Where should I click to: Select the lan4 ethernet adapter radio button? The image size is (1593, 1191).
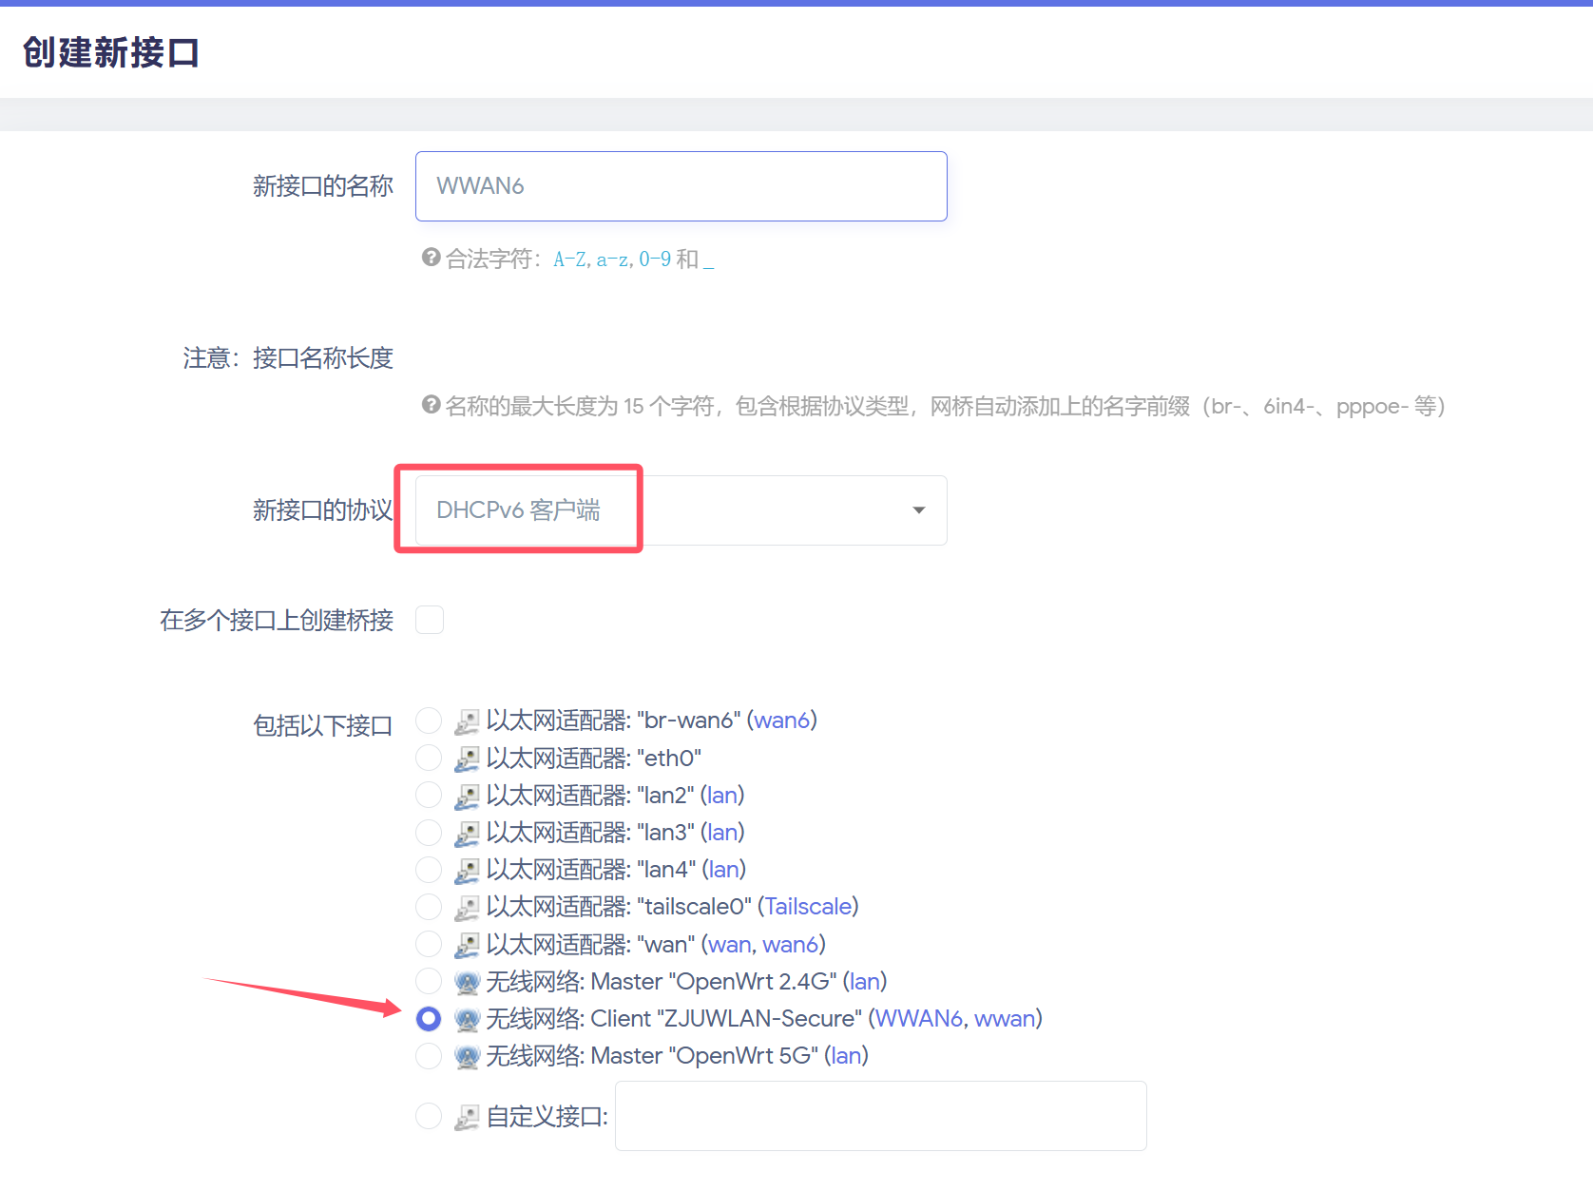pos(429,870)
